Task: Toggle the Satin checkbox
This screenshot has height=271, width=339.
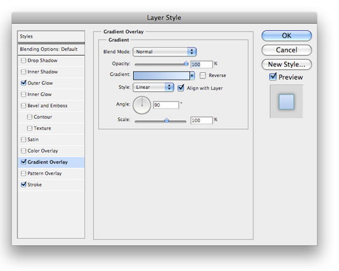Action: coord(23,140)
